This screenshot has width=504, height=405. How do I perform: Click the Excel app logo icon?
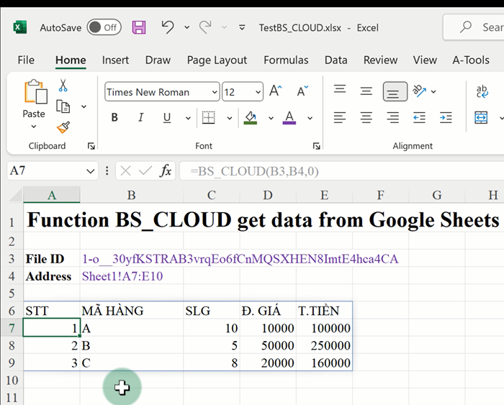(x=20, y=27)
